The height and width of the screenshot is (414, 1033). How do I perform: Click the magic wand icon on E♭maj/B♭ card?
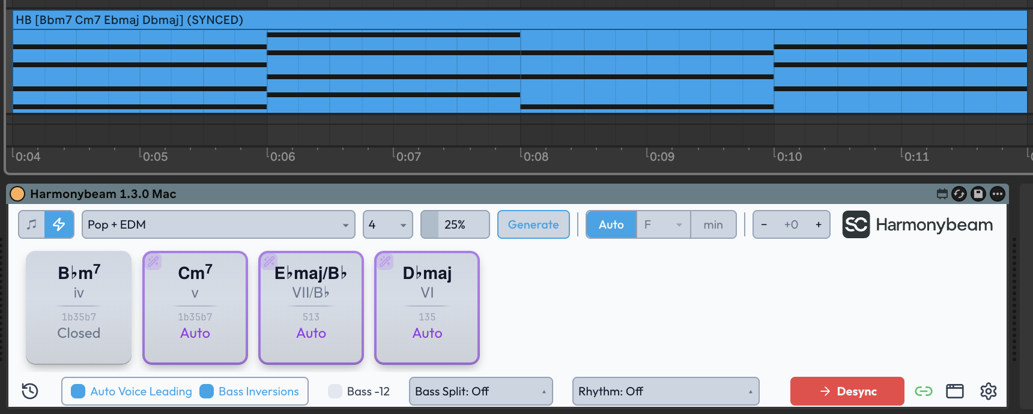tap(269, 261)
